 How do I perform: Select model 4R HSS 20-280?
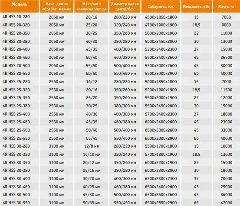pyautogui.click(x=16, y=17)
